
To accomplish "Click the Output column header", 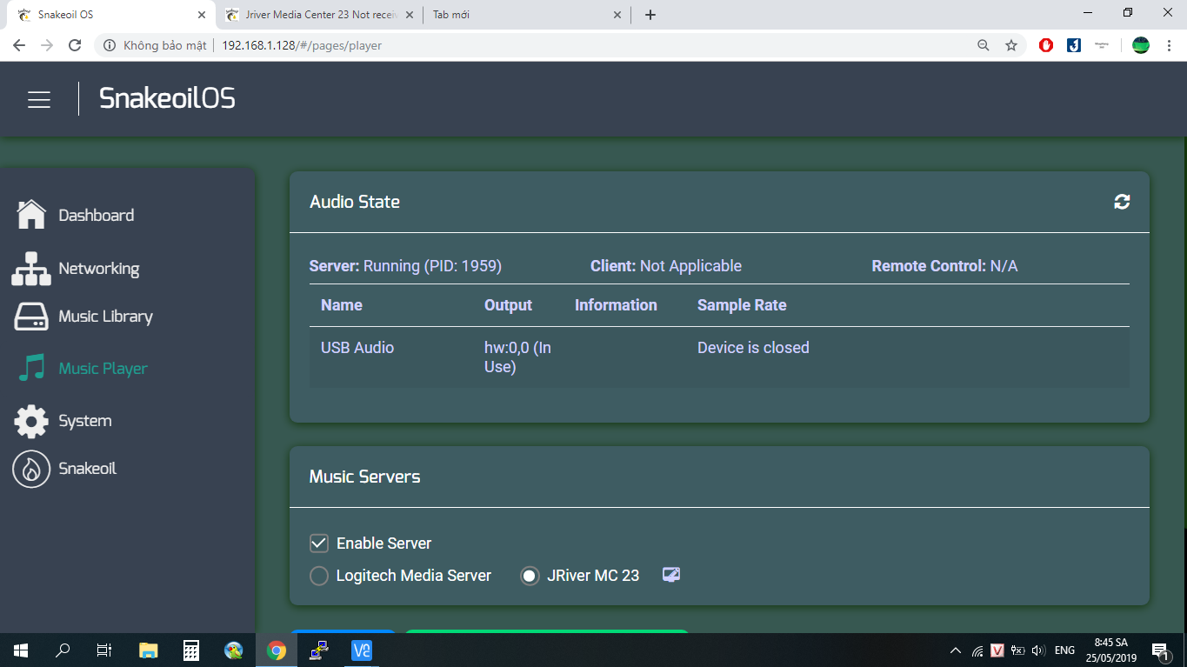I will coord(508,305).
